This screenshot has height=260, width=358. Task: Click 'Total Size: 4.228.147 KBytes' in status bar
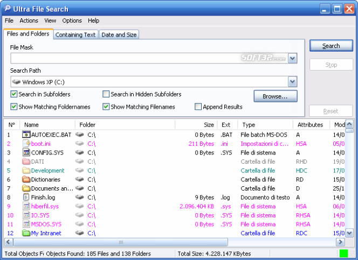(x=214, y=254)
